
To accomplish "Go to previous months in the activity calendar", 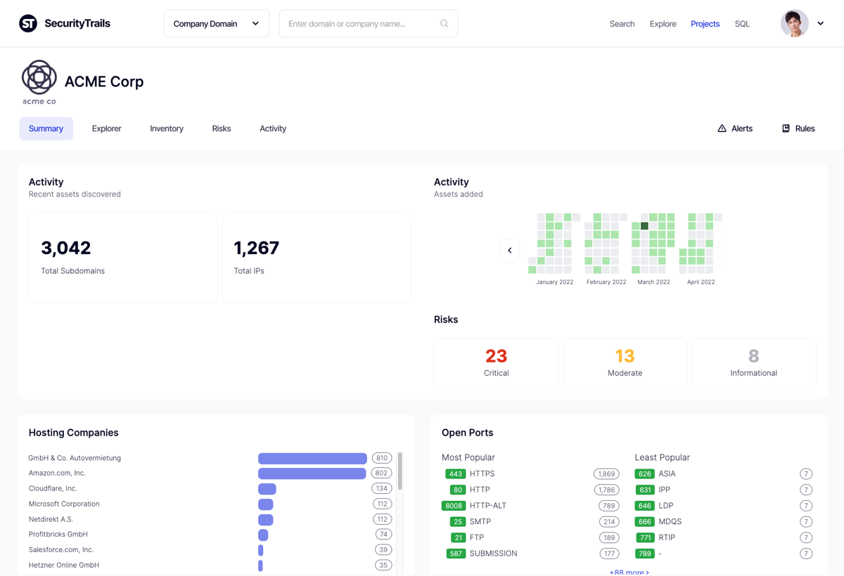I will 510,250.
